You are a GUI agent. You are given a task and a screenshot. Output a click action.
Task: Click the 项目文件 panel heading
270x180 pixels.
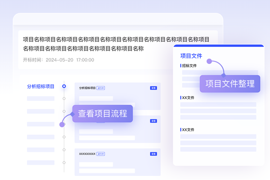(191, 56)
